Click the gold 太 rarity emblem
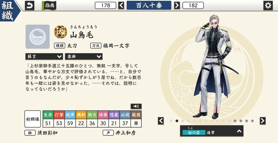The height and width of the screenshot is (143, 278). pos(60,32)
